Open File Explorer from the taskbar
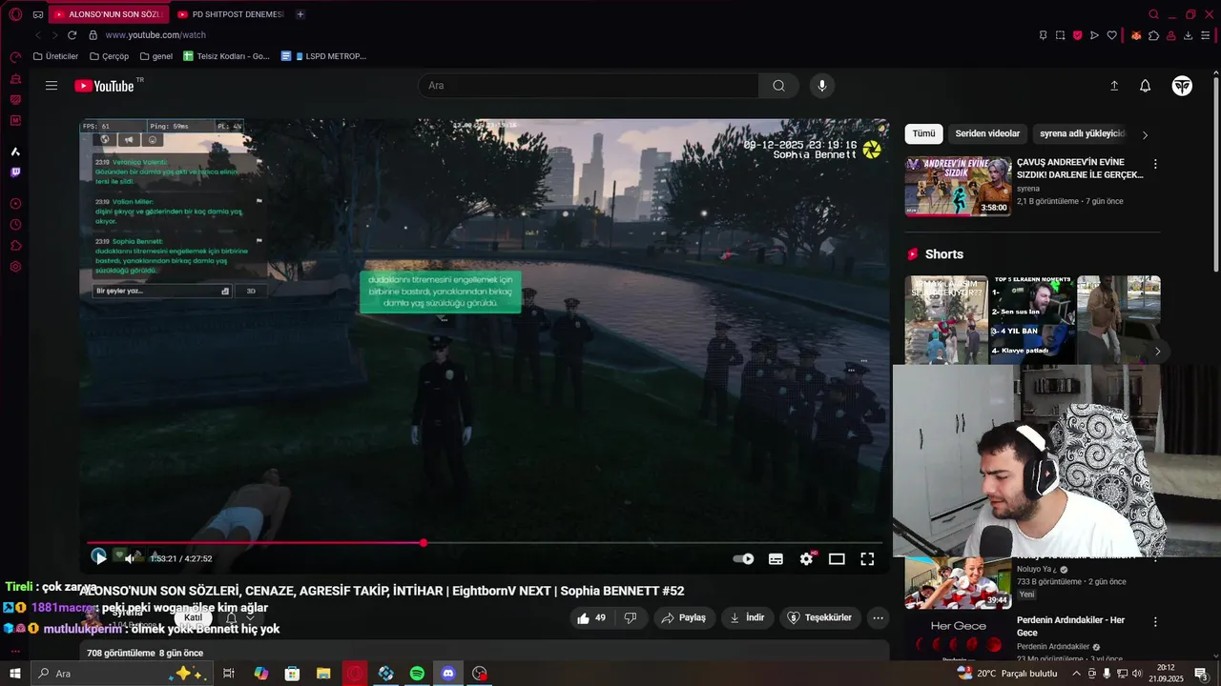Screen dimensions: 1221x686 pyautogui.click(x=323, y=674)
